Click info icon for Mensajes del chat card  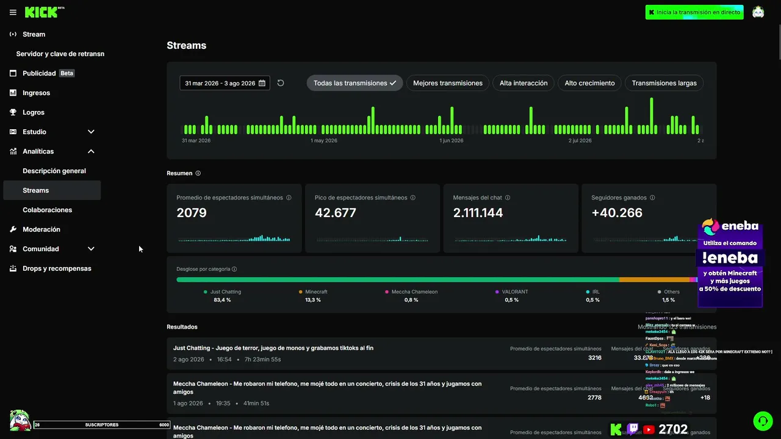[508, 198]
